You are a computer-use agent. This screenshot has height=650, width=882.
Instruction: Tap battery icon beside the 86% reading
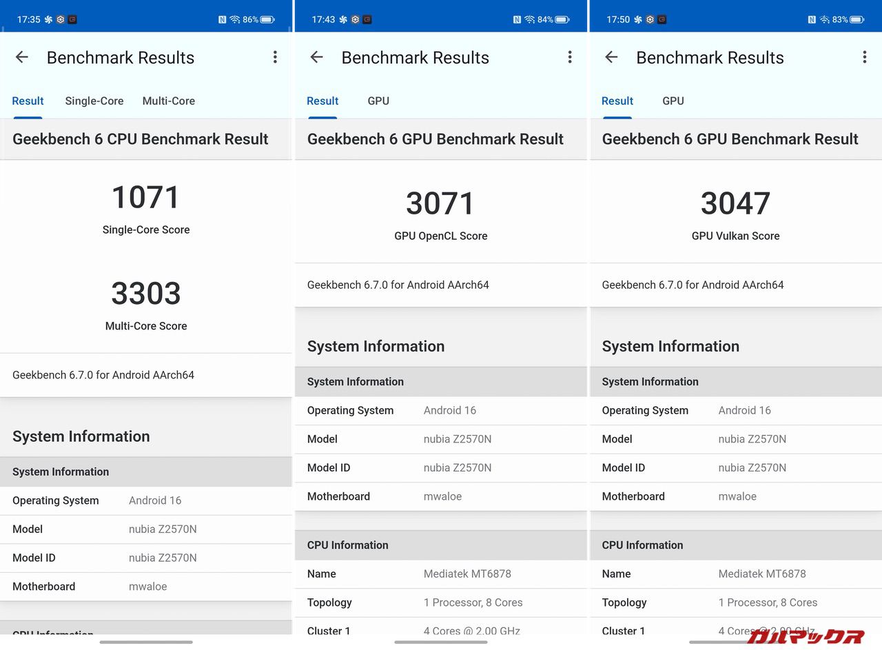coord(268,20)
